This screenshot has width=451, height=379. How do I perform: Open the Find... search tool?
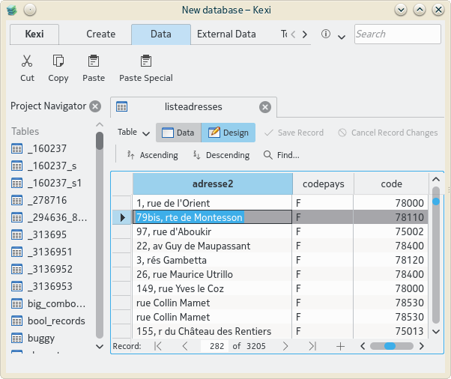[x=281, y=155]
